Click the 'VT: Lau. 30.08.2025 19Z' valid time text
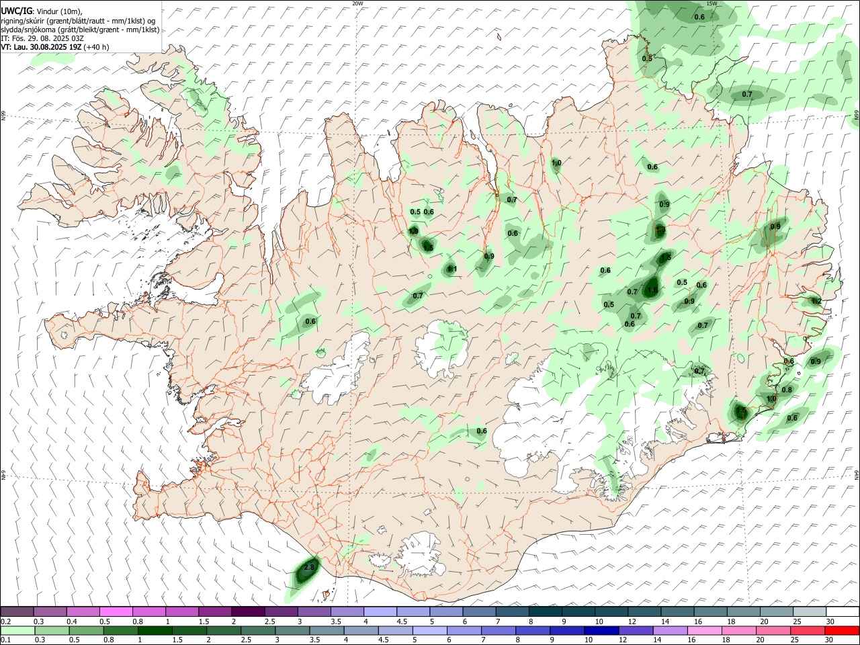Image resolution: width=860 pixels, height=645 pixels. pos(41,47)
